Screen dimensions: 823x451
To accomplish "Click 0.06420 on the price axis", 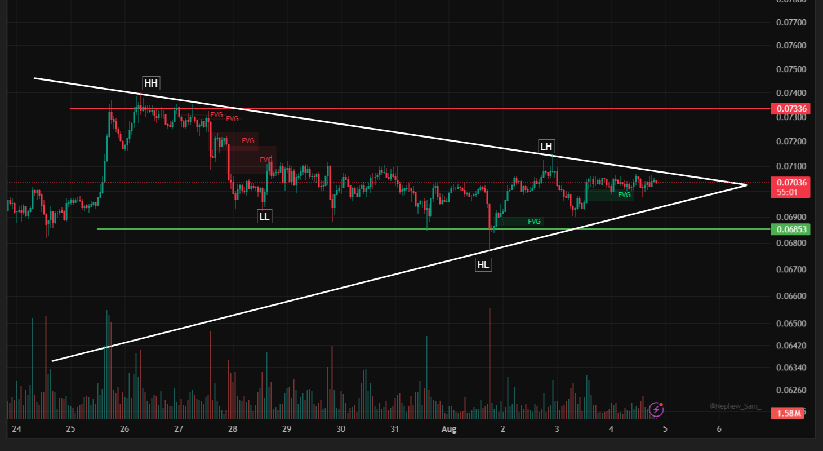I will [x=791, y=346].
